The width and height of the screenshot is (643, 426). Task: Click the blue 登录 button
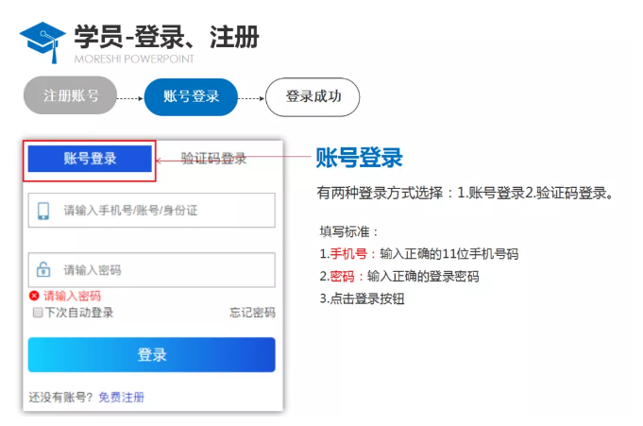(x=151, y=354)
